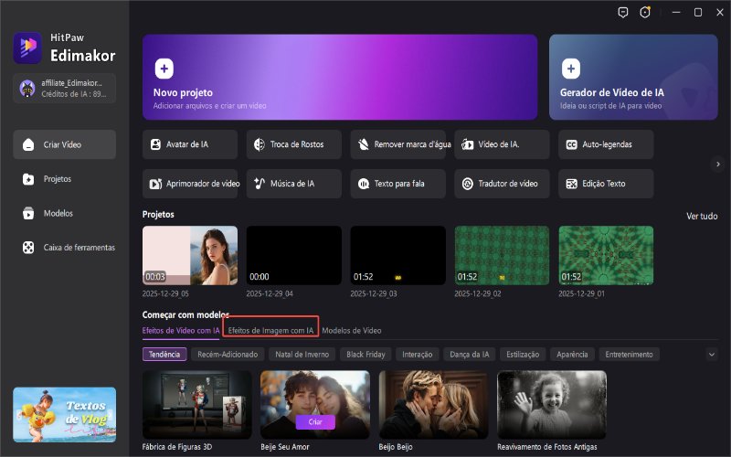Screen dimensions: 731x457
Task: Open the Música de IA tool
Action: (x=293, y=184)
